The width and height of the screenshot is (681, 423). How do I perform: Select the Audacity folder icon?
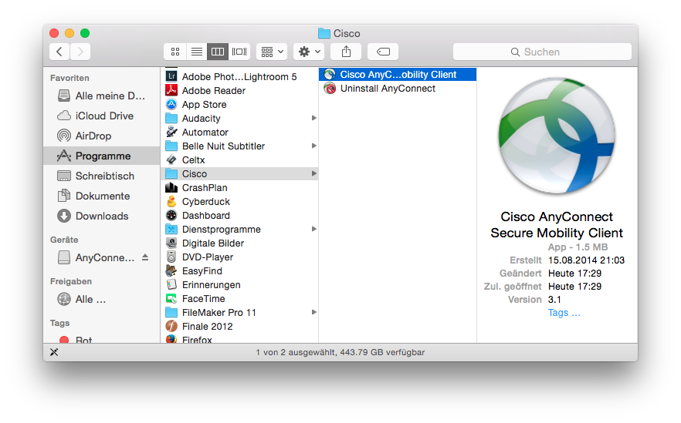point(171,118)
